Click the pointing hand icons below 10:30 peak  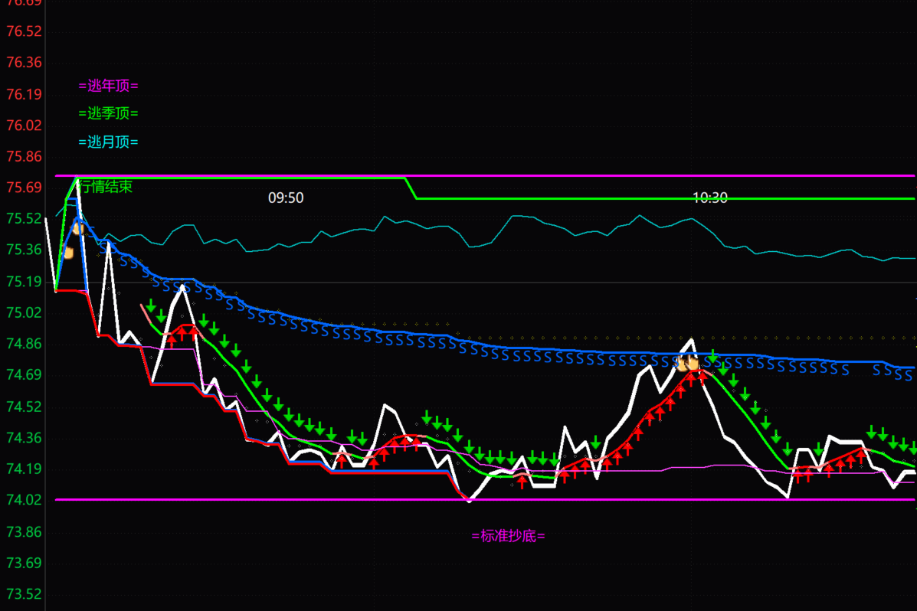pos(687,364)
